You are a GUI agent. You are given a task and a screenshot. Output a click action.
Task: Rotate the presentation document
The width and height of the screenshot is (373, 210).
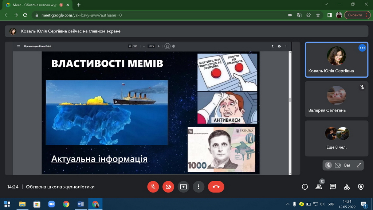[x=173, y=46]
